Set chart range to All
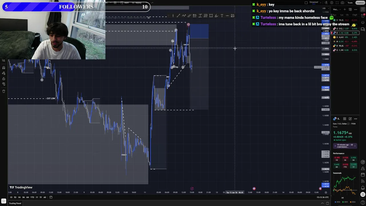 click(x=45, y=197)
